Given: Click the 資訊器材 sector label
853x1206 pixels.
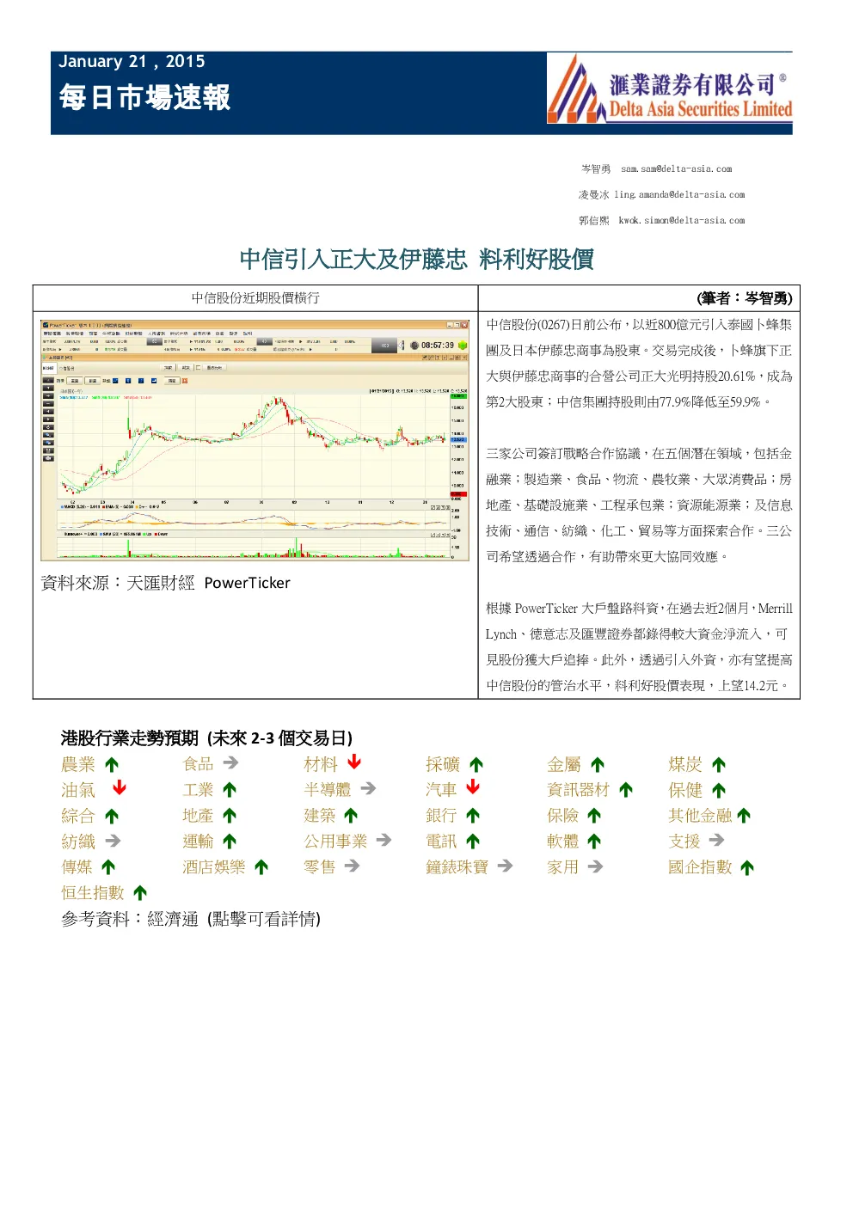Looking at the screenshot, I should pyautogui.click(x=579, y=790).
